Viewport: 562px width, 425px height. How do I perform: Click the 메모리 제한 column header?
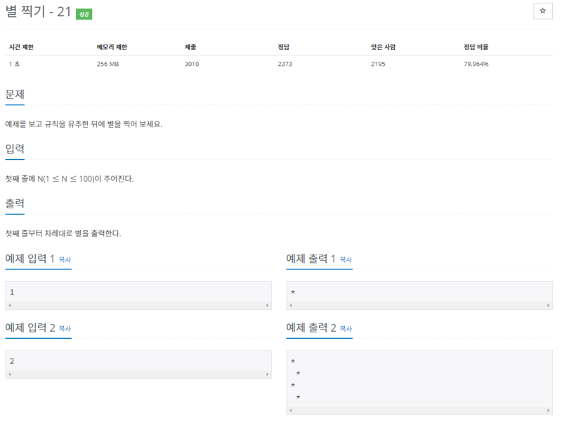(112, 47)
